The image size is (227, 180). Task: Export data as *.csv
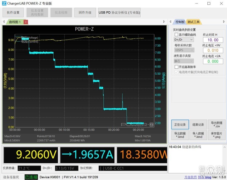click(217, 125)
